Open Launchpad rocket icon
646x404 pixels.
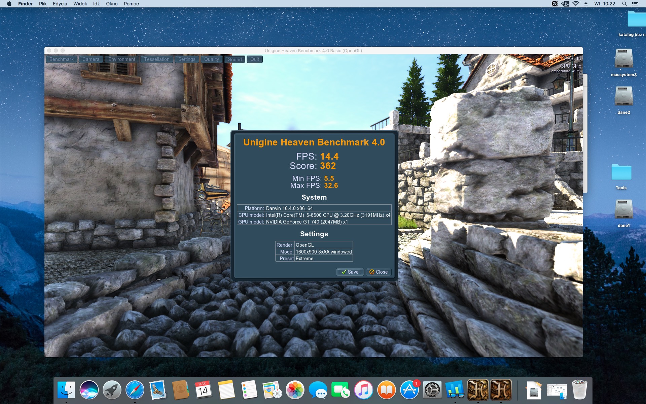[112, 390]
